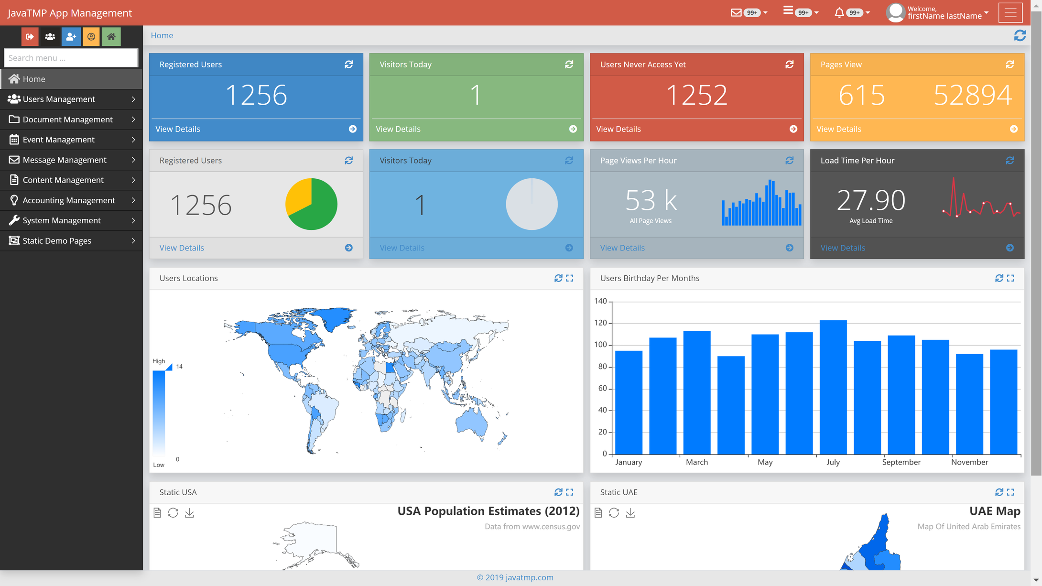The width and height of the screenshot is (1042, 586).
Task: Click the green home icon button
Action: (111, 37)
